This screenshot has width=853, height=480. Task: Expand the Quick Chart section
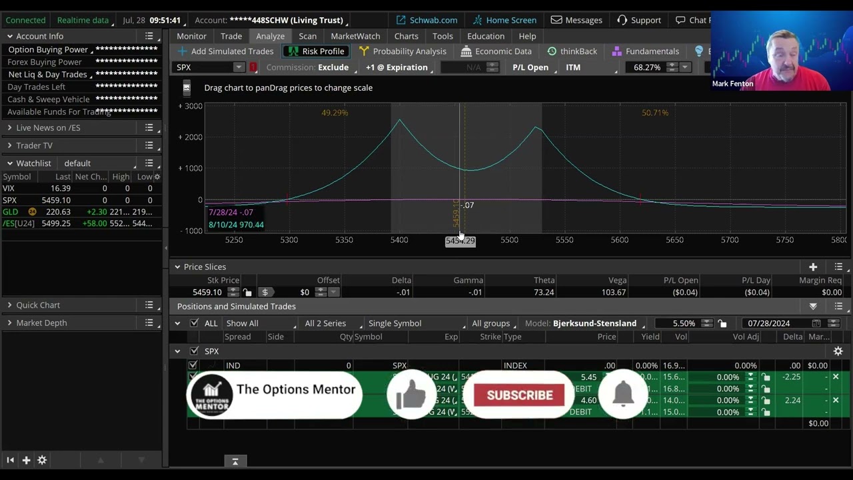coord(9,305)
